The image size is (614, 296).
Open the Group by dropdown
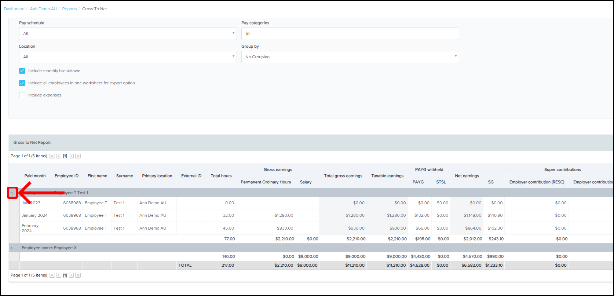[x=350, y=57]
